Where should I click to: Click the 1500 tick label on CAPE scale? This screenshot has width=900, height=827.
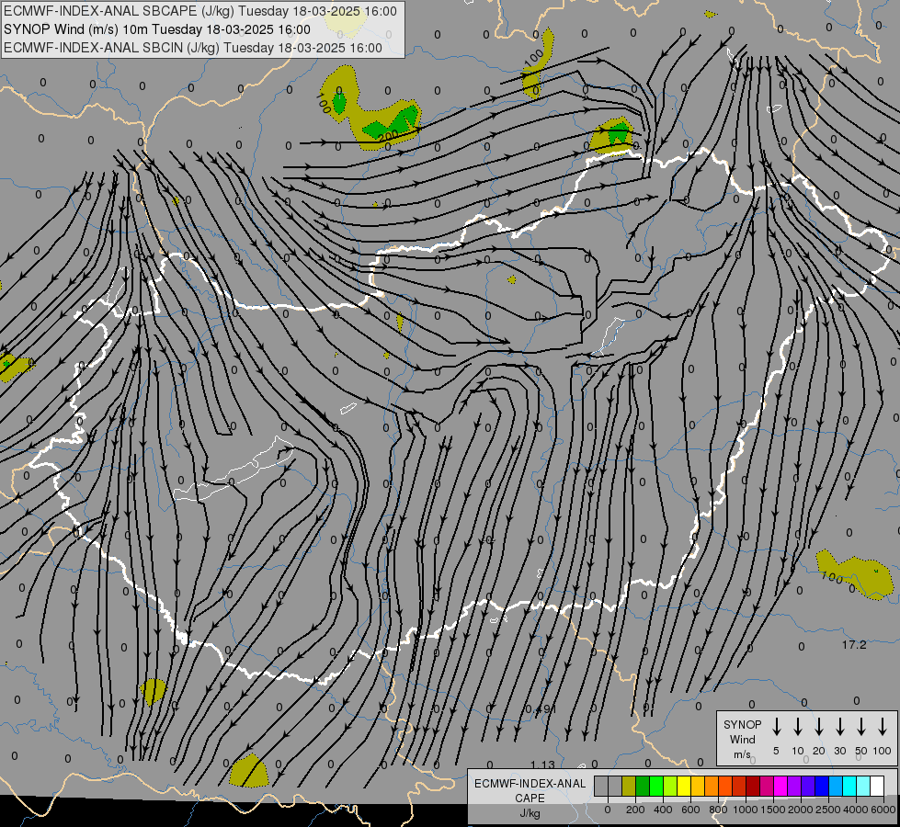[x=773, y=810]
